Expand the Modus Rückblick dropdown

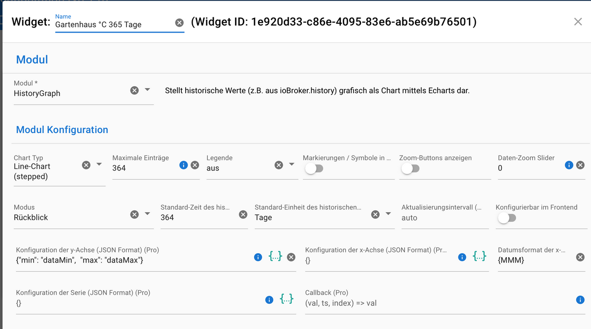pyautogui.click(x=147, y=214)
